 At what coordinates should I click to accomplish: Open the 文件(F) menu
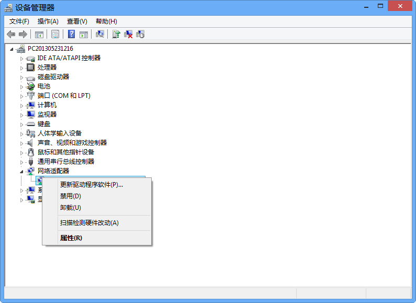coord(19,21)
